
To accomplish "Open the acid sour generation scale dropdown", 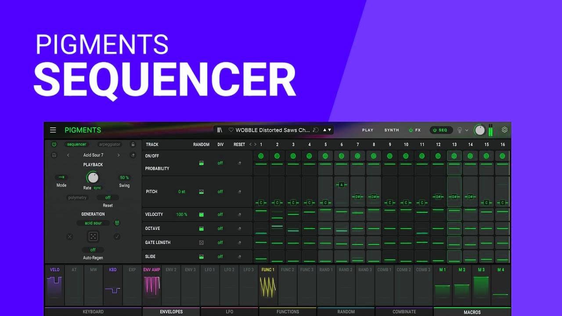I will coord(93,223).
